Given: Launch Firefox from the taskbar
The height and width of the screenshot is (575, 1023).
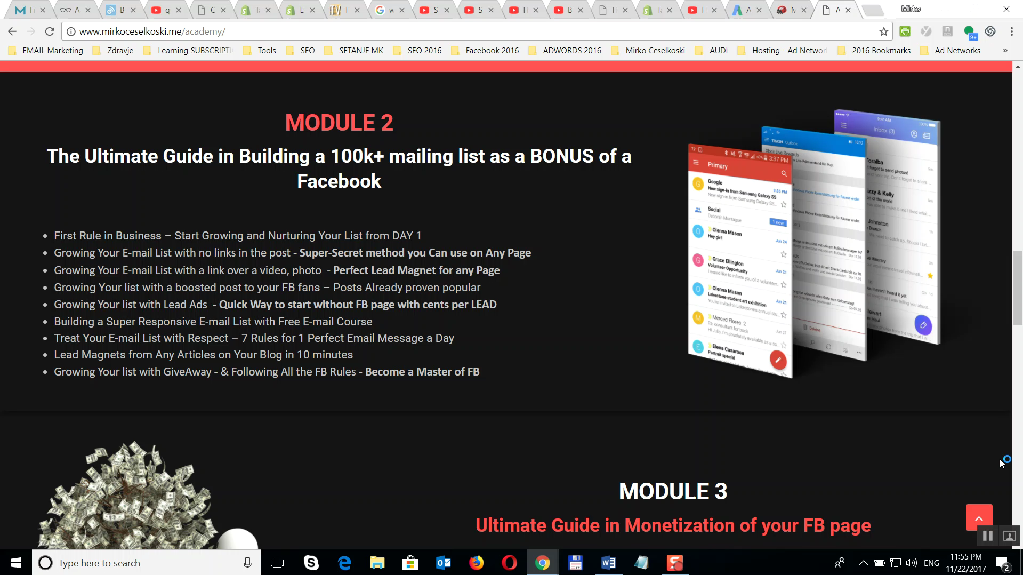Looking at the screenshot, I should coord(476,563).
